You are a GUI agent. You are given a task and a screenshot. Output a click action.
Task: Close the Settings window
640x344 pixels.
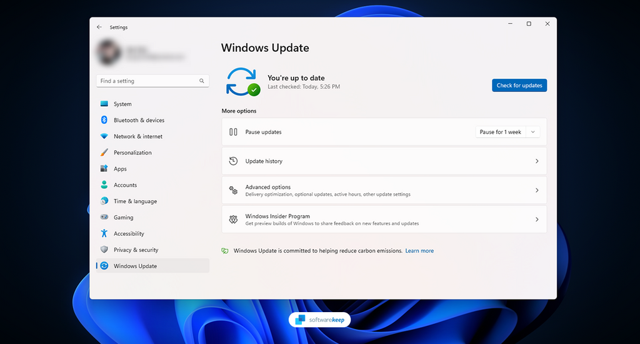pyautogui.click(x=547, y=24)
